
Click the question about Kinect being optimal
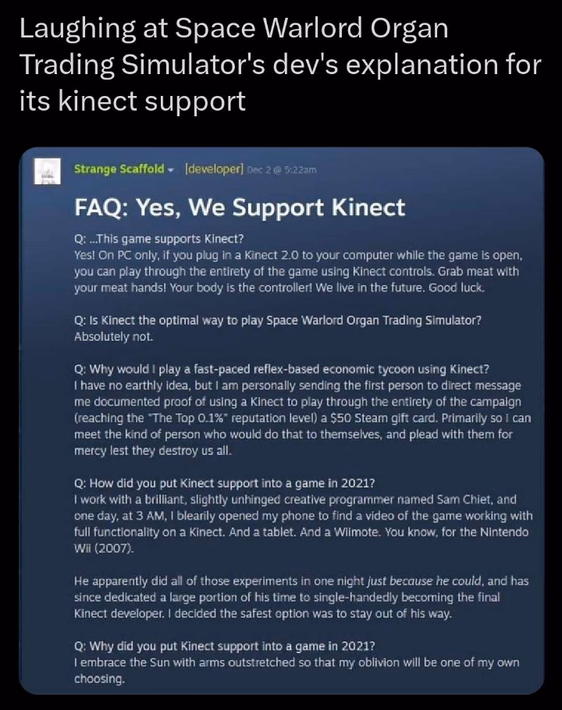coord(278,321)
